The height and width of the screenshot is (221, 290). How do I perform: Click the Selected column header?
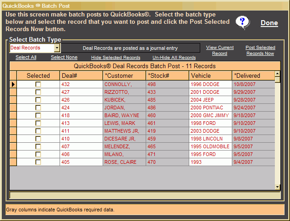coord(38,76)
